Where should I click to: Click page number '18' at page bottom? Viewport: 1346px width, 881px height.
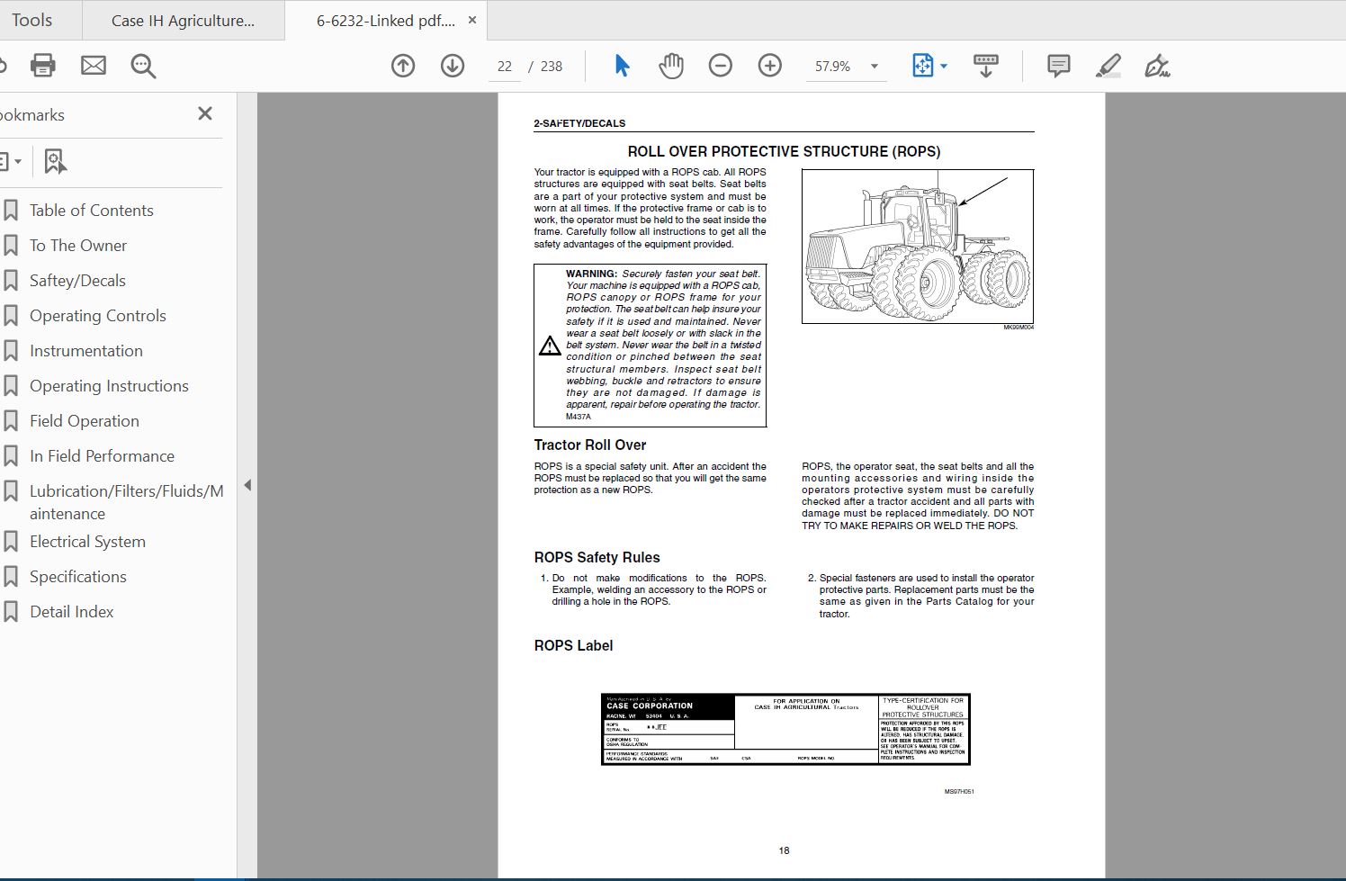point(784,850)
